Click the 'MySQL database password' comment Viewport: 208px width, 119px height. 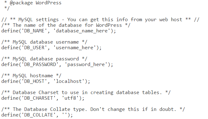coord(44,59)
